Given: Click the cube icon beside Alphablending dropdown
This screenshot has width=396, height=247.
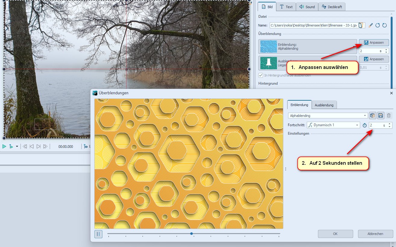Looking at the screenshot, I should [373, 115].
